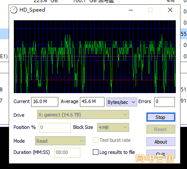The width and height of the screenshot is (187, 169).
Task: Click the Duration (MM:SS) field
Action: (67, 153)
